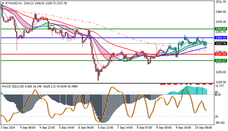
Task: Click the 4 Sep 22:00 time label
Action: click(47, 128)
